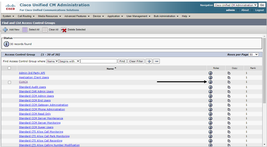Open the Help menu
This screenshot has width=267, height=147.
pos(186,16)
